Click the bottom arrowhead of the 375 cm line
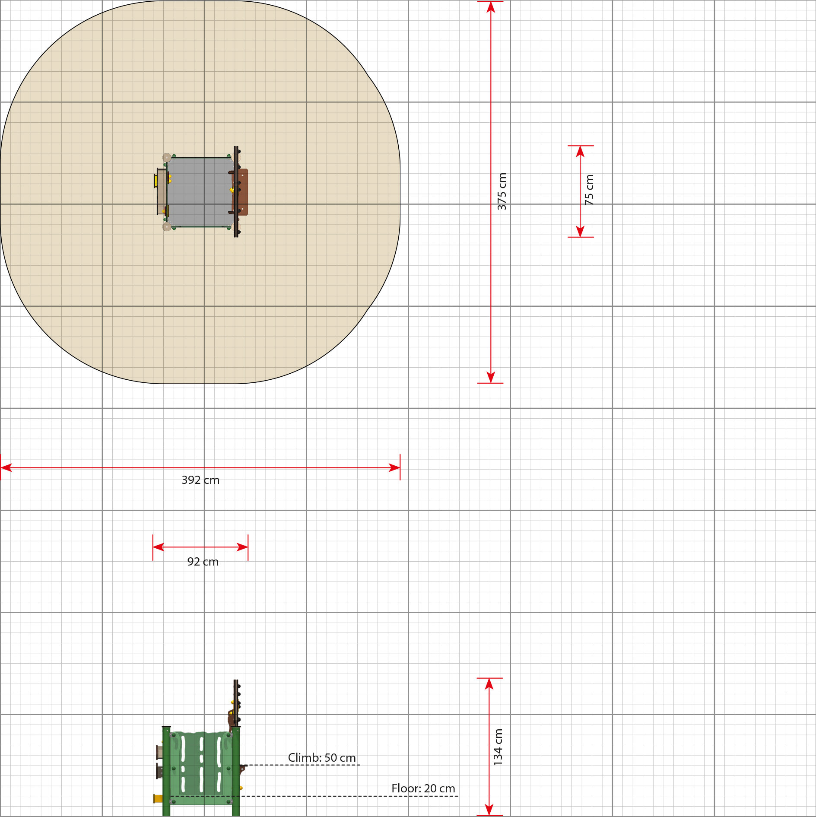Viewport: 816px width, 817px height. (x=491, y=377)
